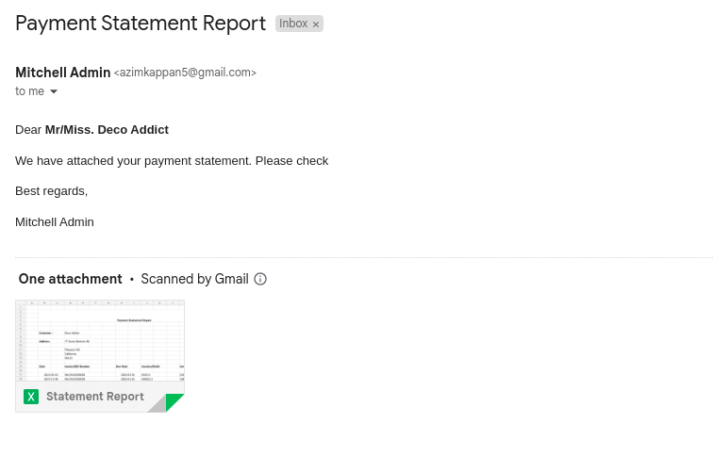713x456 pixels.
Task: Click the 'Statement Report' attachment filename
Action: tap(95, 397)
